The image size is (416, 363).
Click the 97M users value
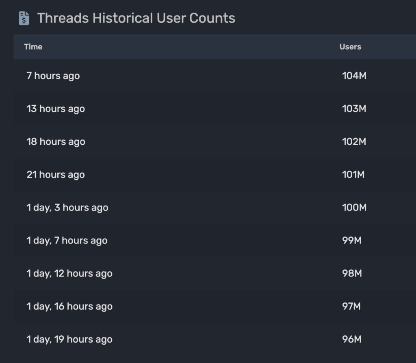click(x=351, y=306)
